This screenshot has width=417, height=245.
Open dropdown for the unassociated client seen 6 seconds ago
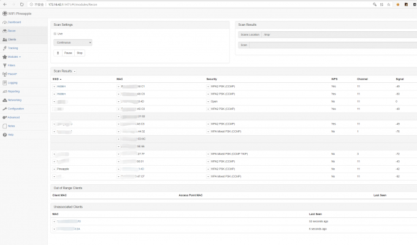tap(54, 229)
